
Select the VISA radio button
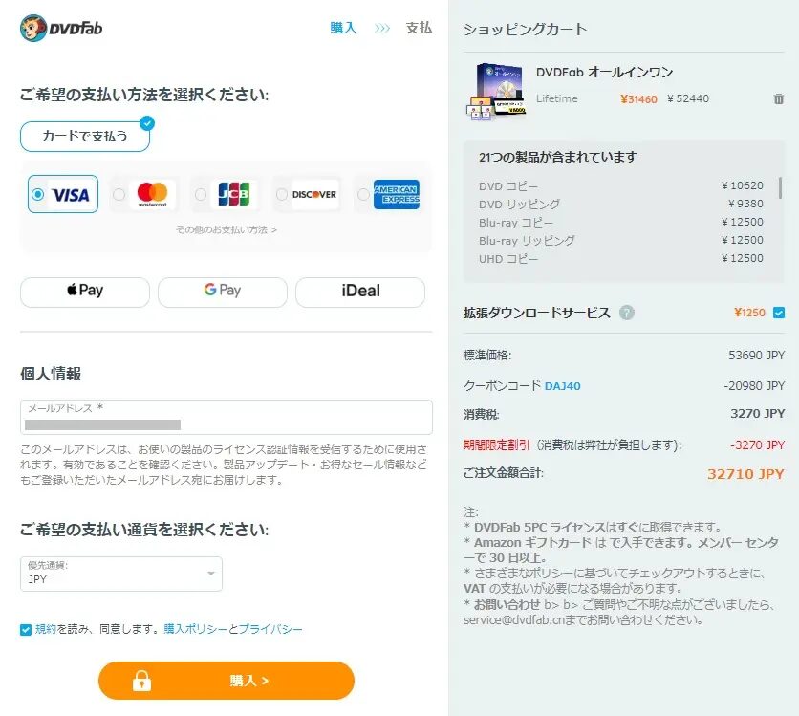[38, 194]
